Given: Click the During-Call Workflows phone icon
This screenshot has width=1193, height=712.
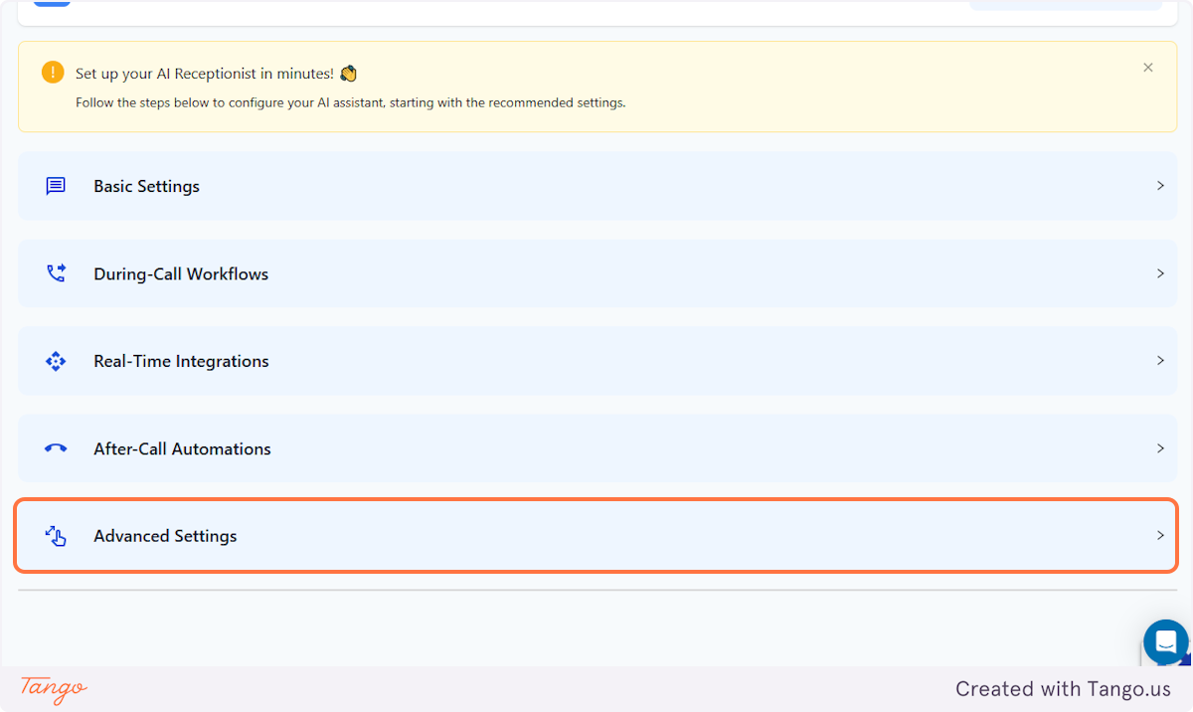Looking at the screenshot, I should click(55, 272).
